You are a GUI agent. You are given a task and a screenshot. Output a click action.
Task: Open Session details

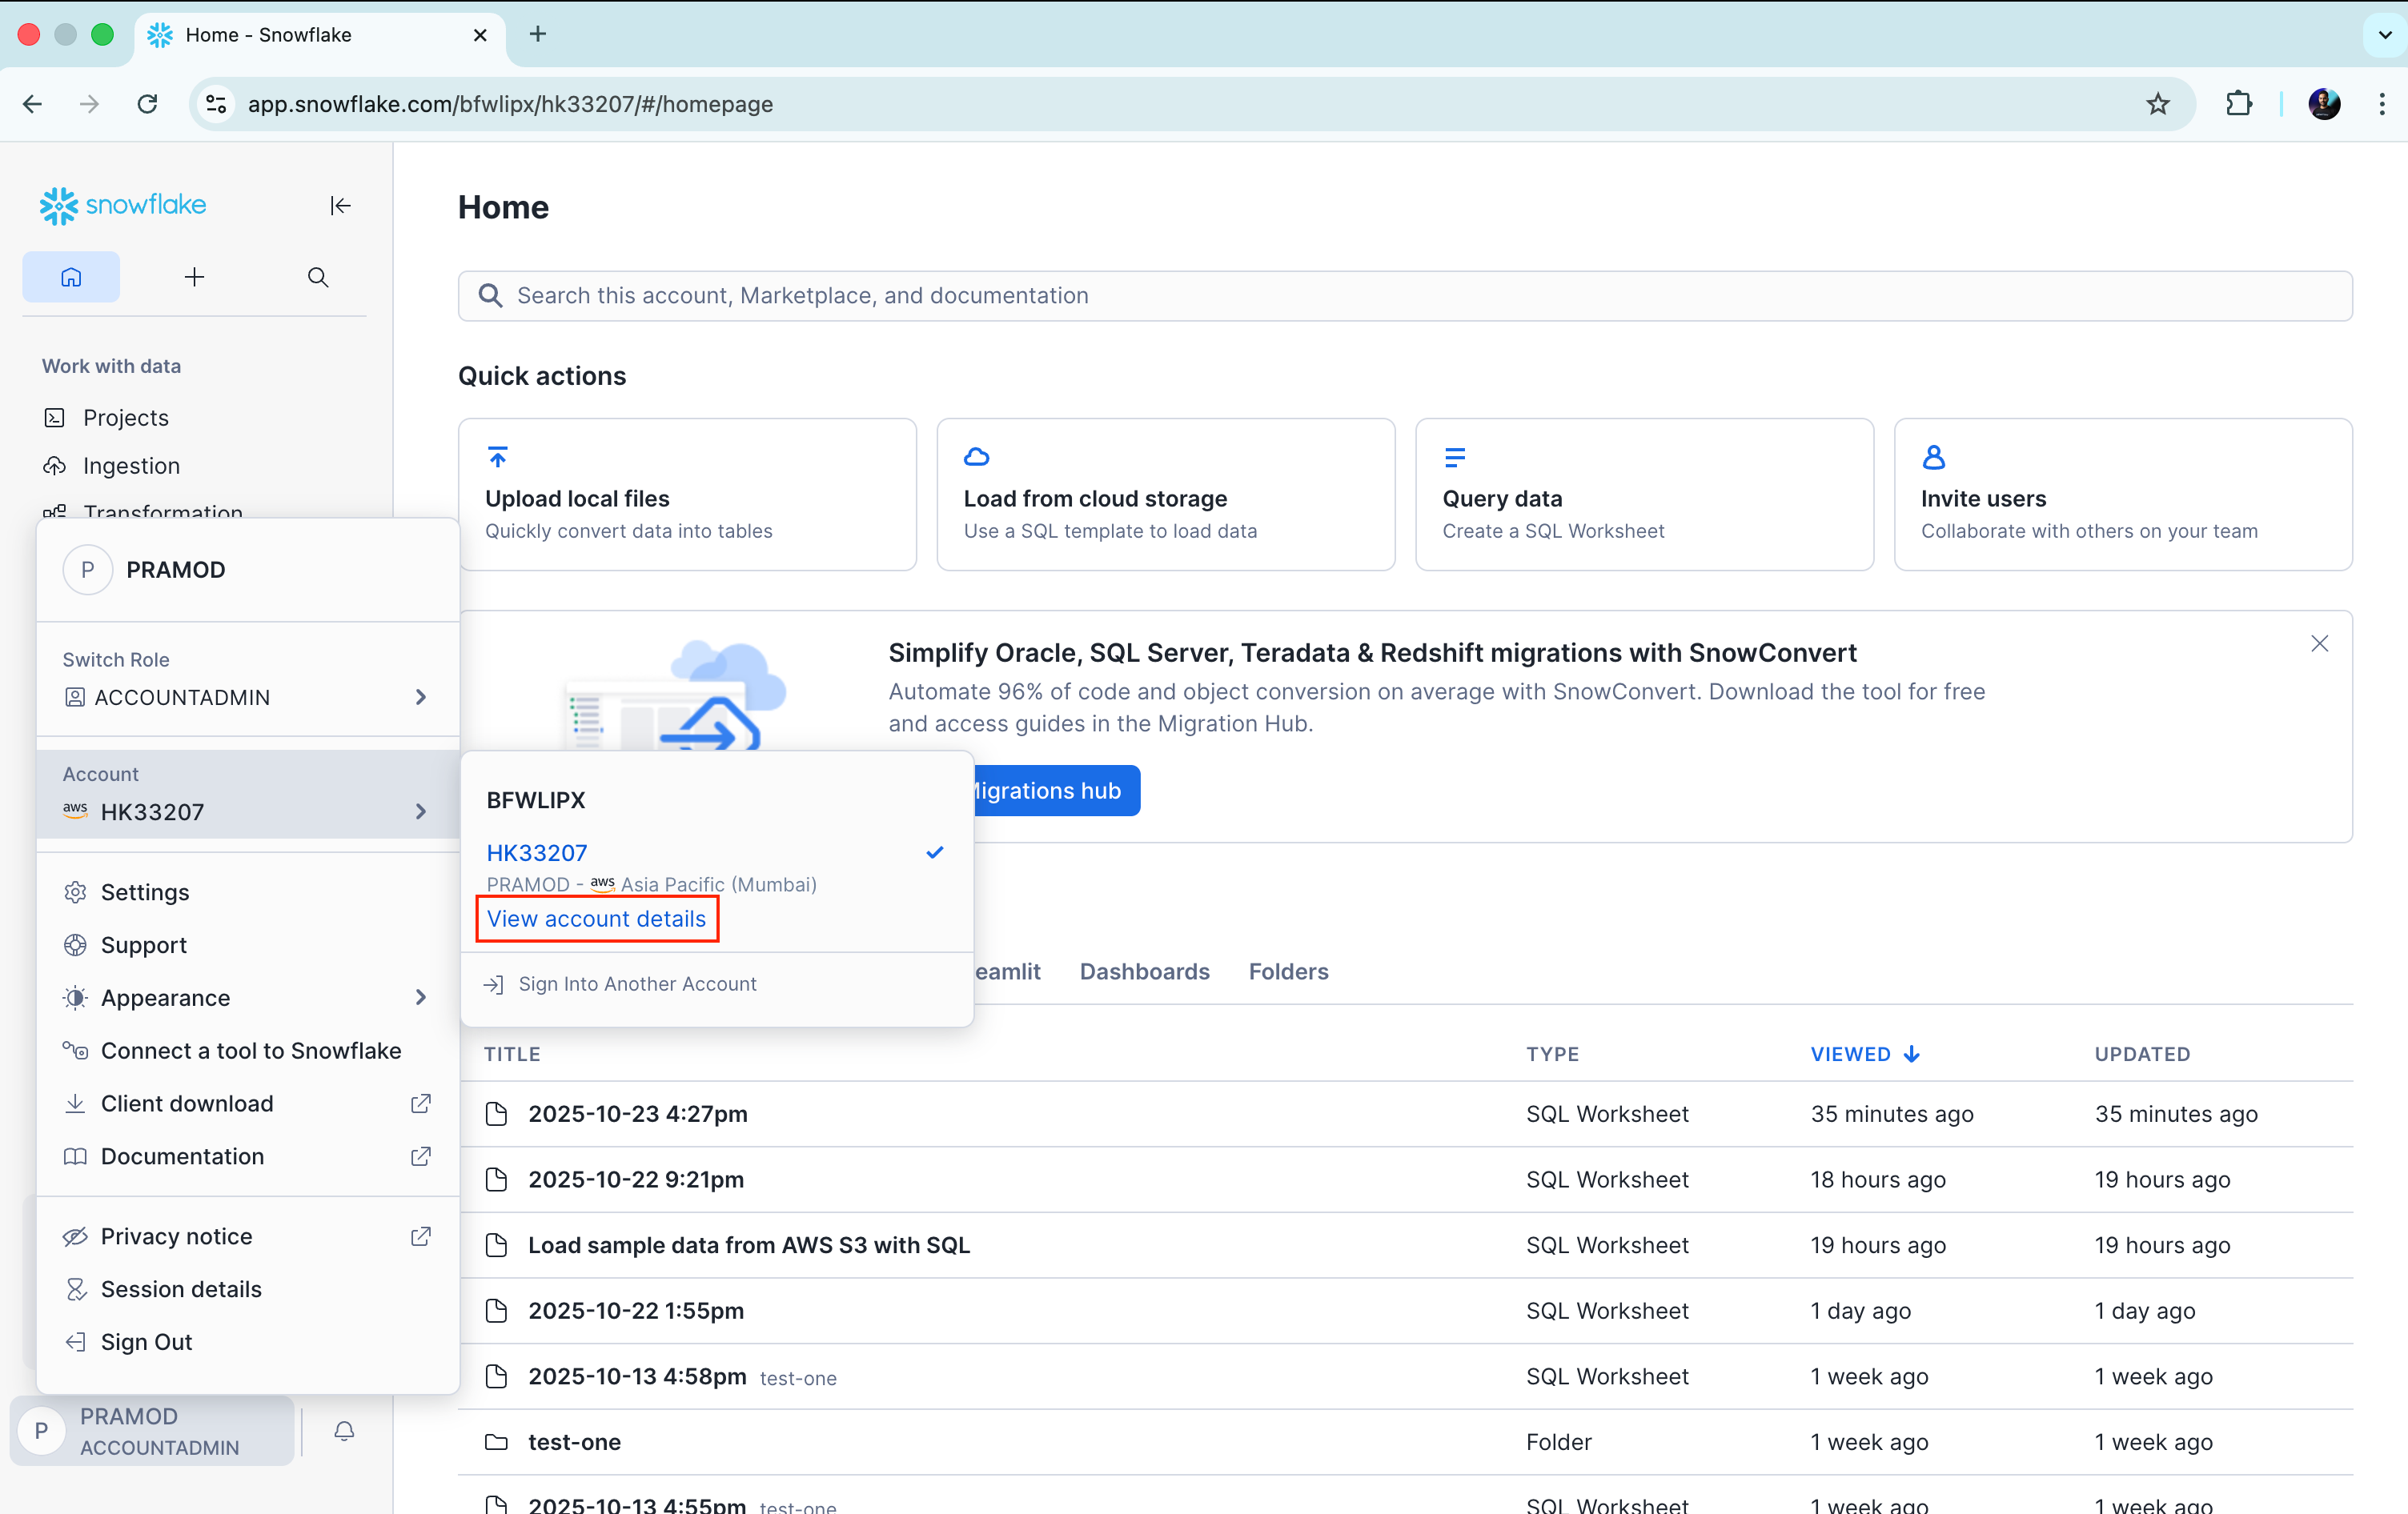pos(248,1289)
